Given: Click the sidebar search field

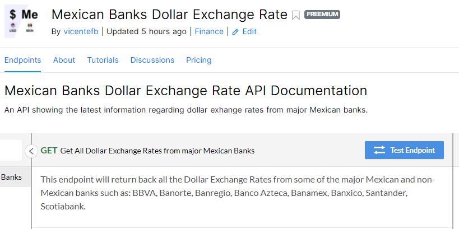Looking at the screenshot, I should pyautogui.click(x=11, y=150).
